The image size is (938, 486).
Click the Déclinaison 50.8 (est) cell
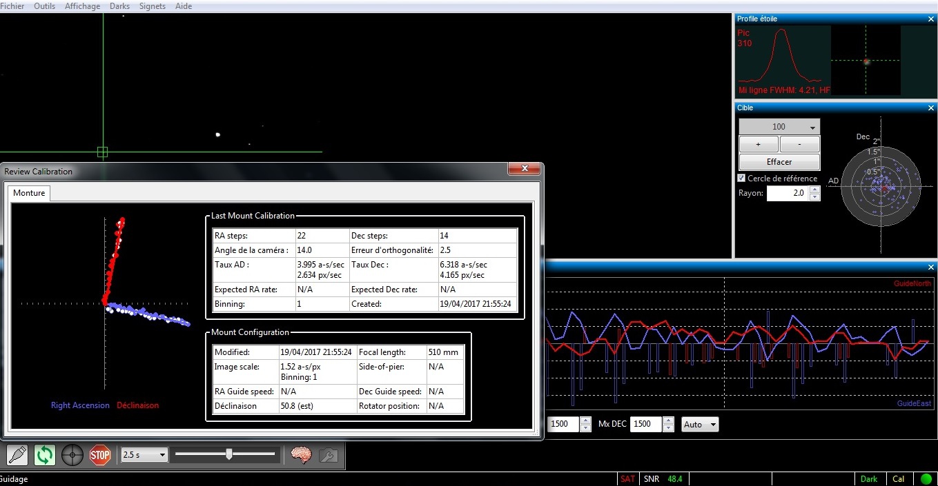click(x=317, y=406)
